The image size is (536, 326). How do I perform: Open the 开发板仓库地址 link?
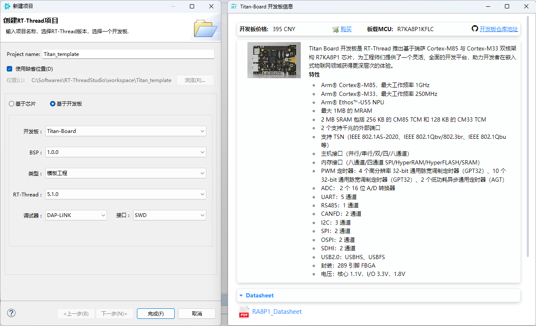click(499, 29)
